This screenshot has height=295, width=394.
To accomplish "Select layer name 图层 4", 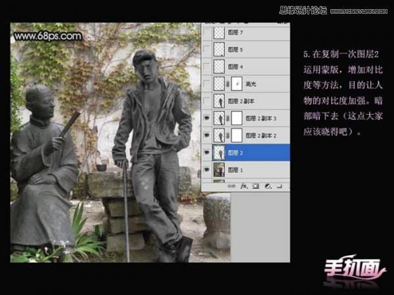I will coord(235,67).
